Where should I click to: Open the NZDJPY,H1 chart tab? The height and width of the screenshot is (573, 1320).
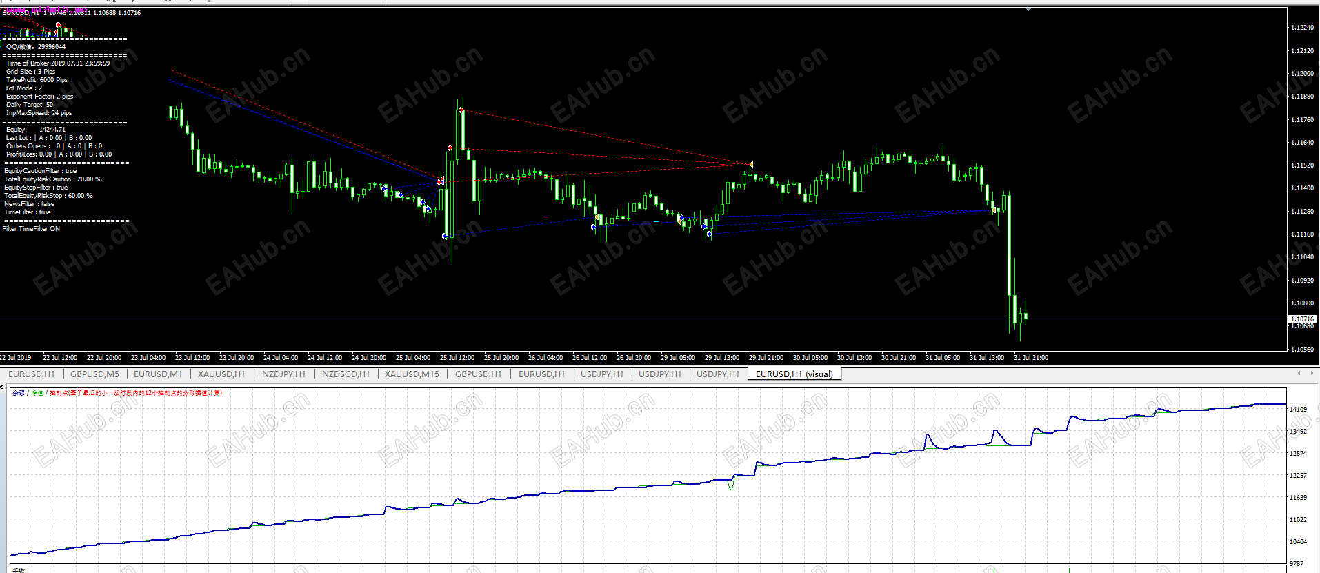click(283, 374)
